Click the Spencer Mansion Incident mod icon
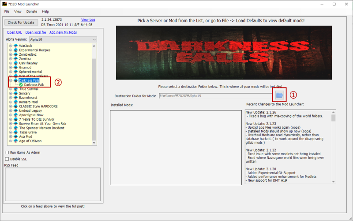This screenshot has height=221, width=353. [16, 128]
